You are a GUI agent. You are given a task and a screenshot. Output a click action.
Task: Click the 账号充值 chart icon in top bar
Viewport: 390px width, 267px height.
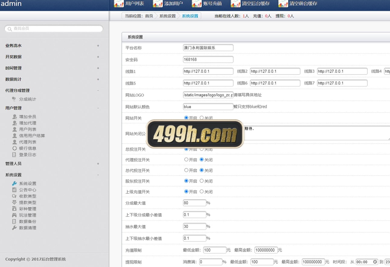pyautogui.click(x=197, y=3)
